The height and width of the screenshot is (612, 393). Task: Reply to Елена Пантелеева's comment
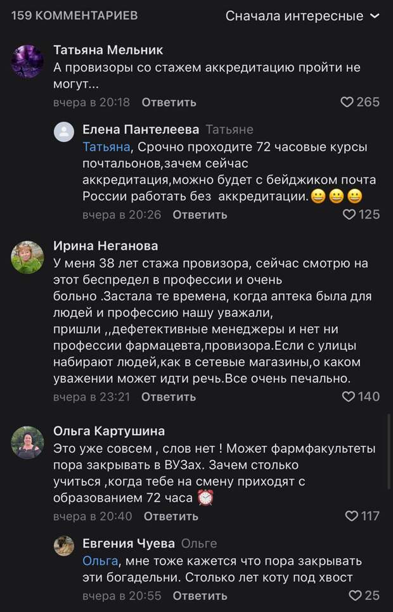click(200, 215)
